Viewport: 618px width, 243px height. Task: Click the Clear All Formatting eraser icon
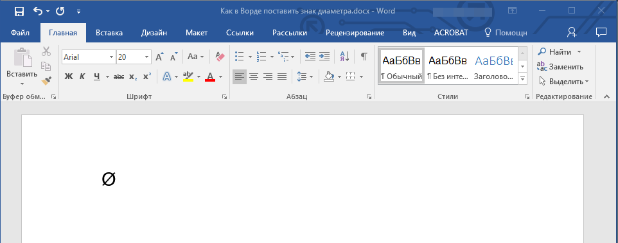point(220,57)
